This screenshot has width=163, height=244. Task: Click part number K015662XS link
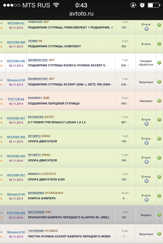(36, 117)
